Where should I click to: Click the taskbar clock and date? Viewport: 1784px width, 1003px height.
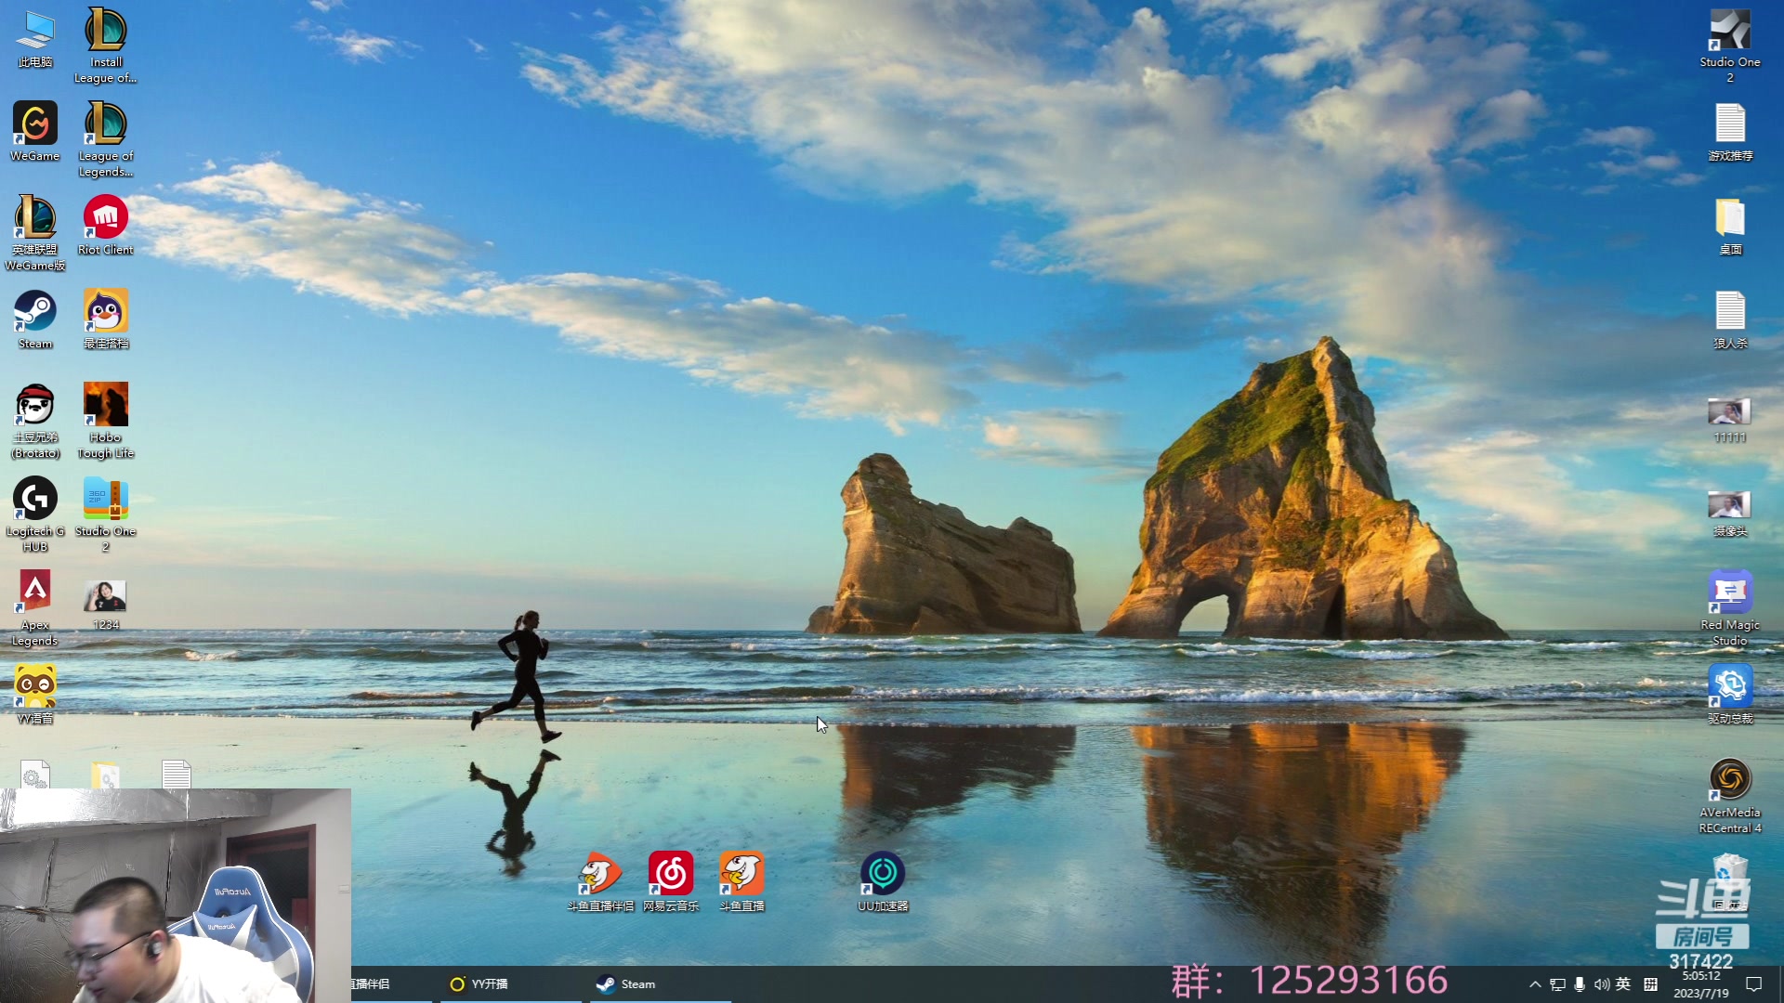1701,984
